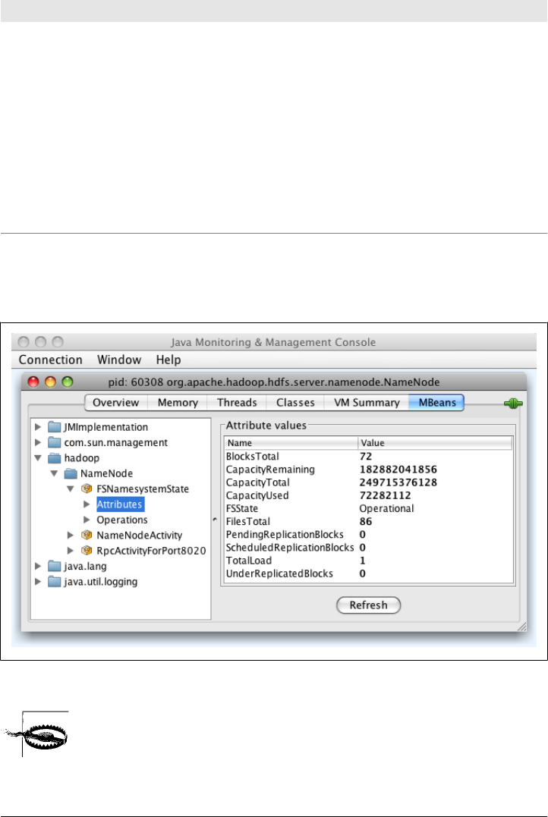Open the Help menu
This screenshot has width=548, height=817.
[168, 360]
